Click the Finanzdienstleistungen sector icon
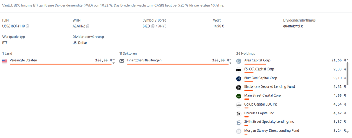This screenshot has height=138, width=352. coord(122,61)
